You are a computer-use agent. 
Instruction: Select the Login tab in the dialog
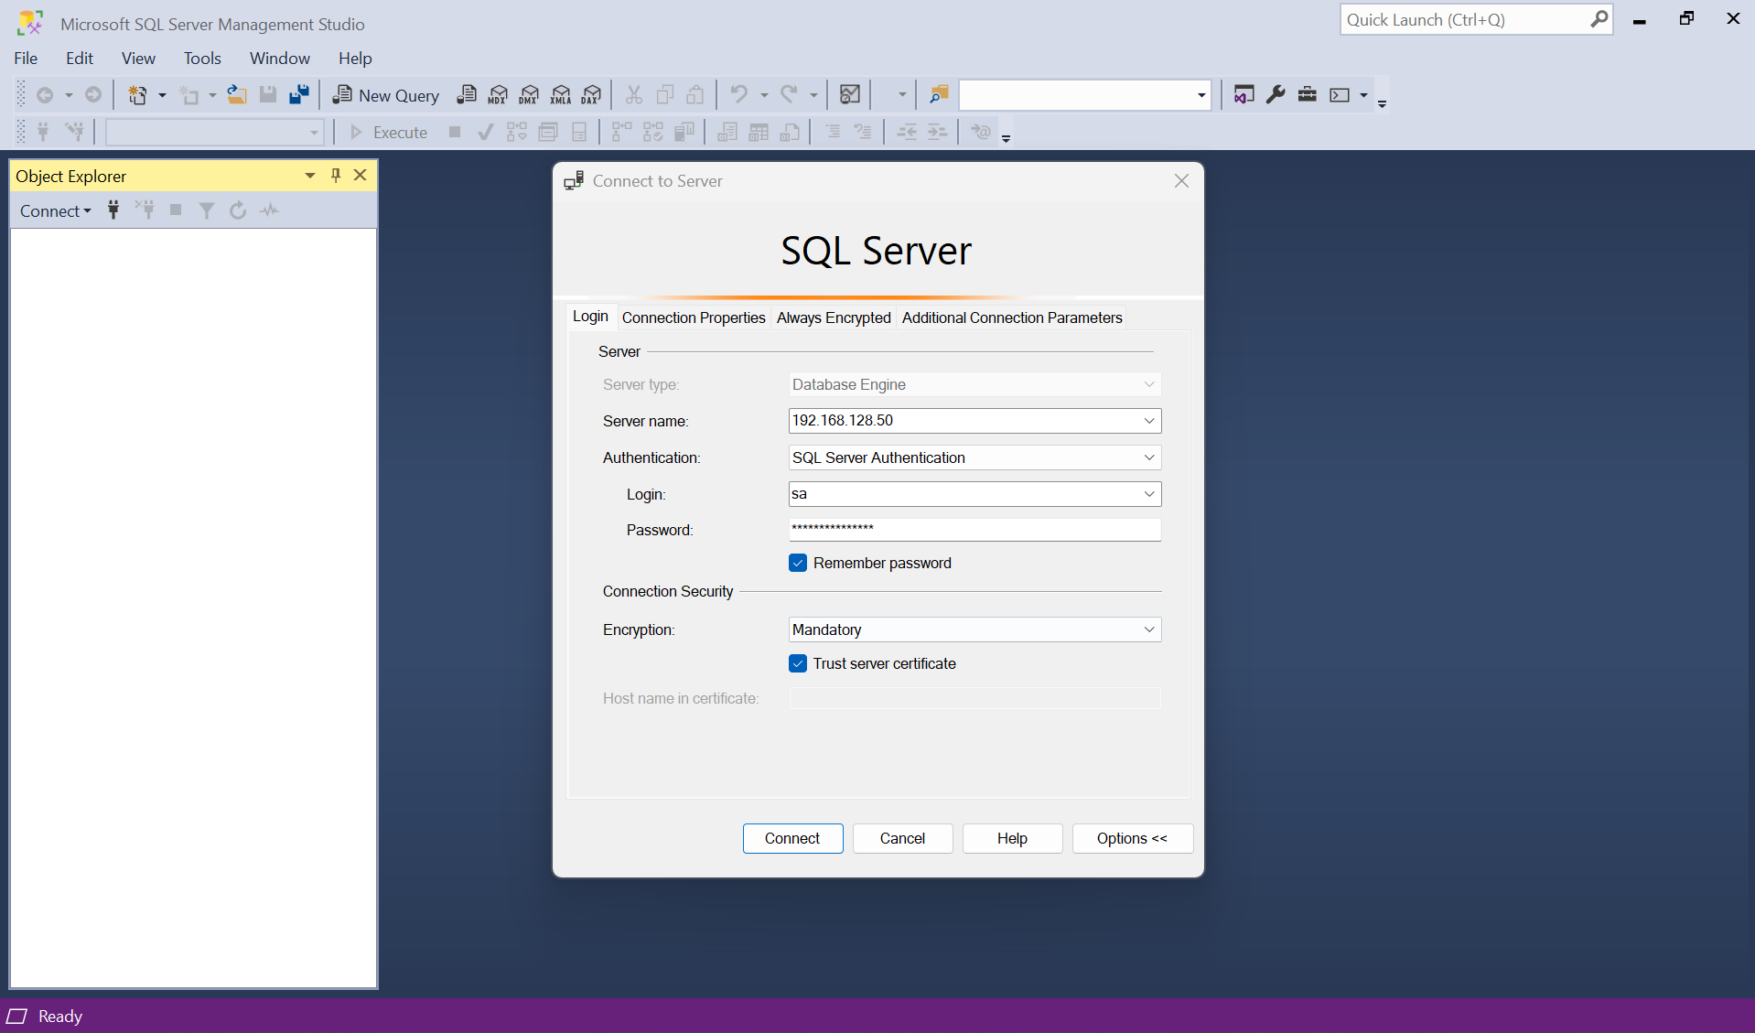point(590,317)
